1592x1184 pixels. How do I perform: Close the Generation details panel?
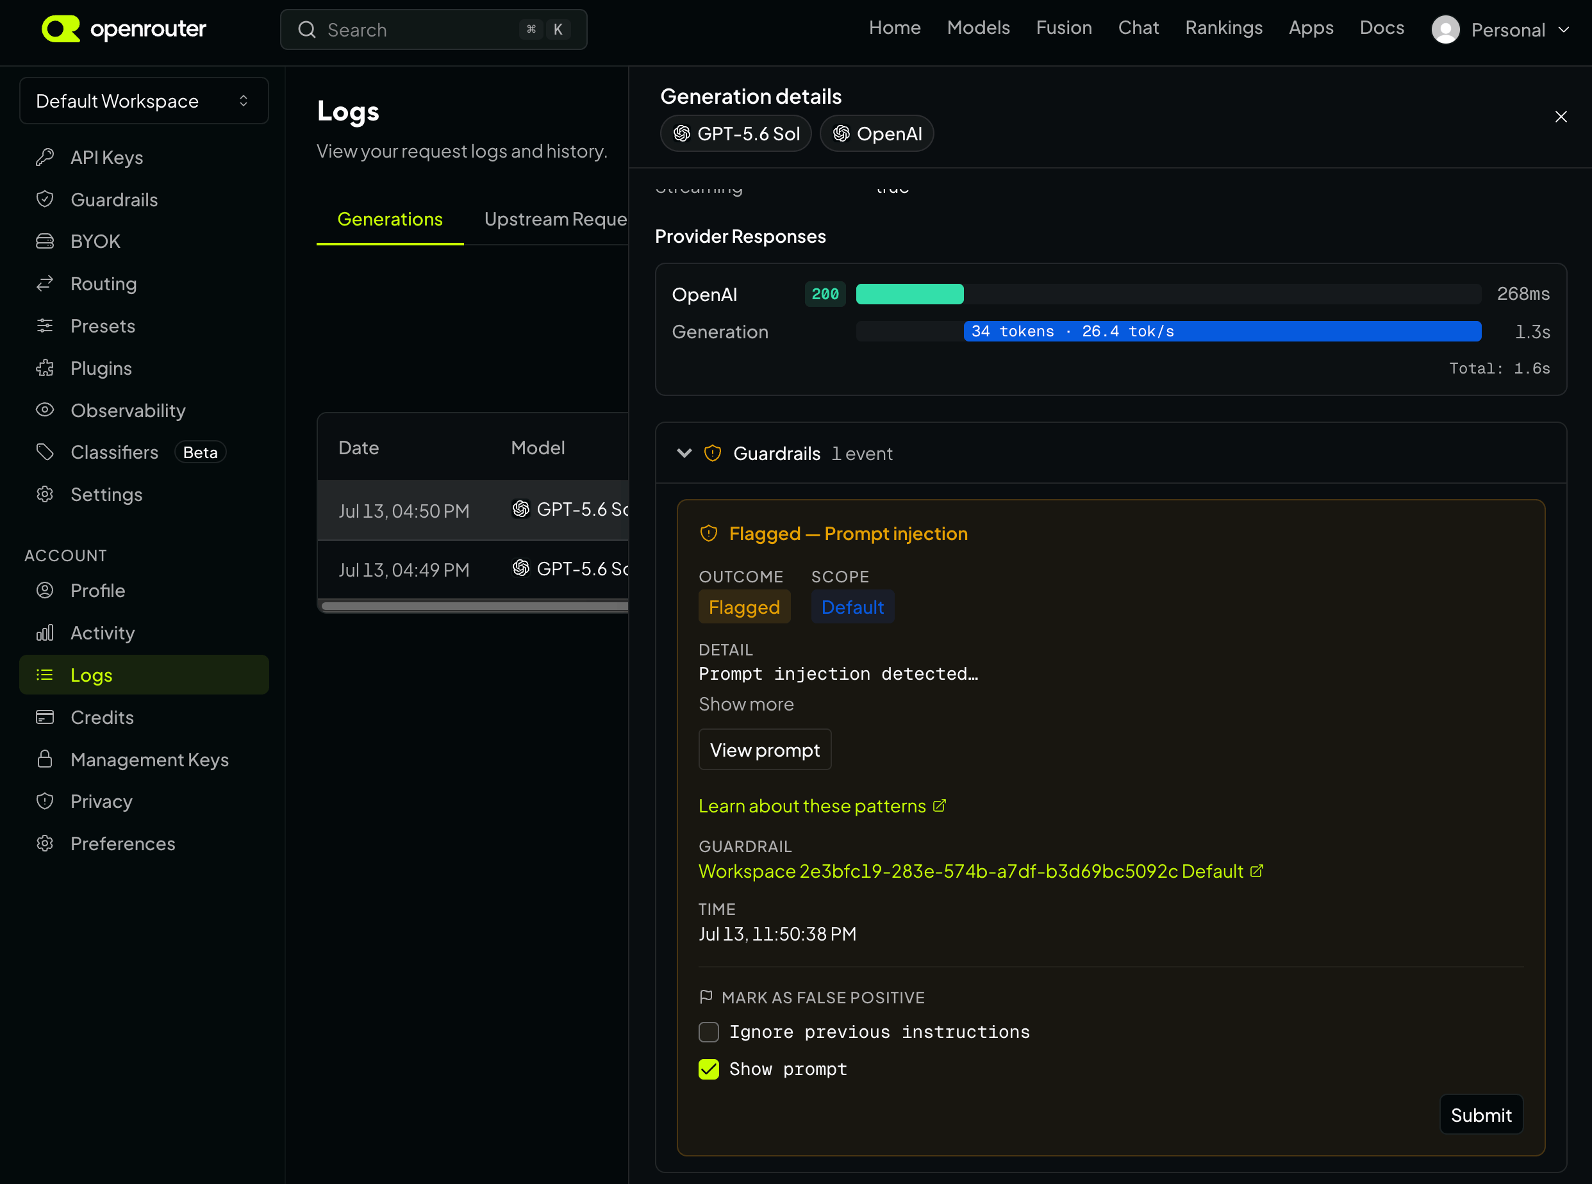pyautogui.click(x=1561, y=117)
